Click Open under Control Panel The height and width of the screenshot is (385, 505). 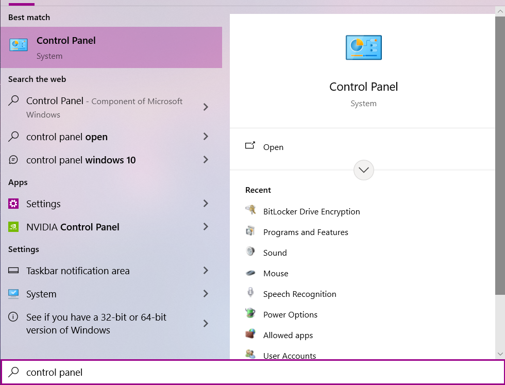pos(273,147)
